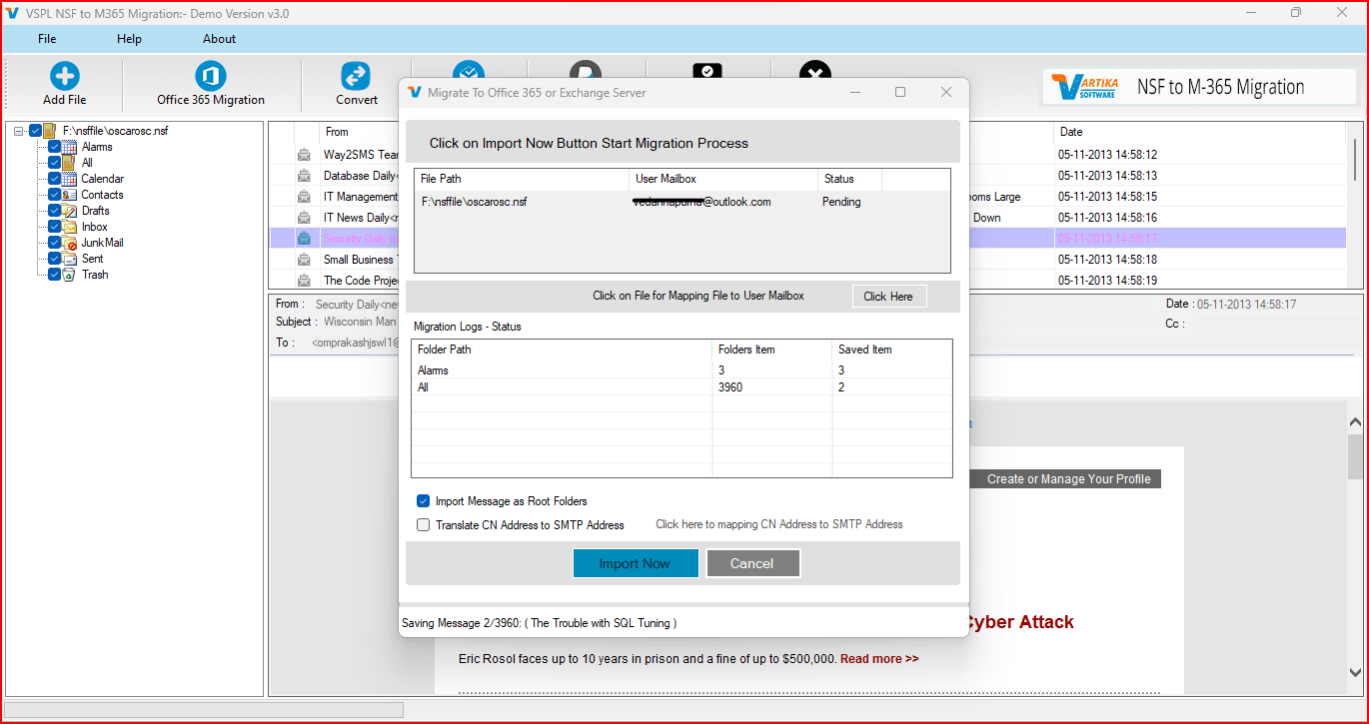Collapse the oscarosc.nsf tree node
This screenshot has width=1369, height=724.
click(x=19, y=130)
